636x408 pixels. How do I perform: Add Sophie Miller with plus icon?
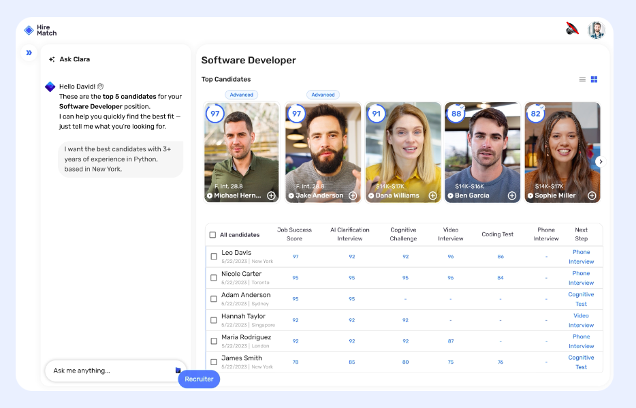click(x=592, y=195)
